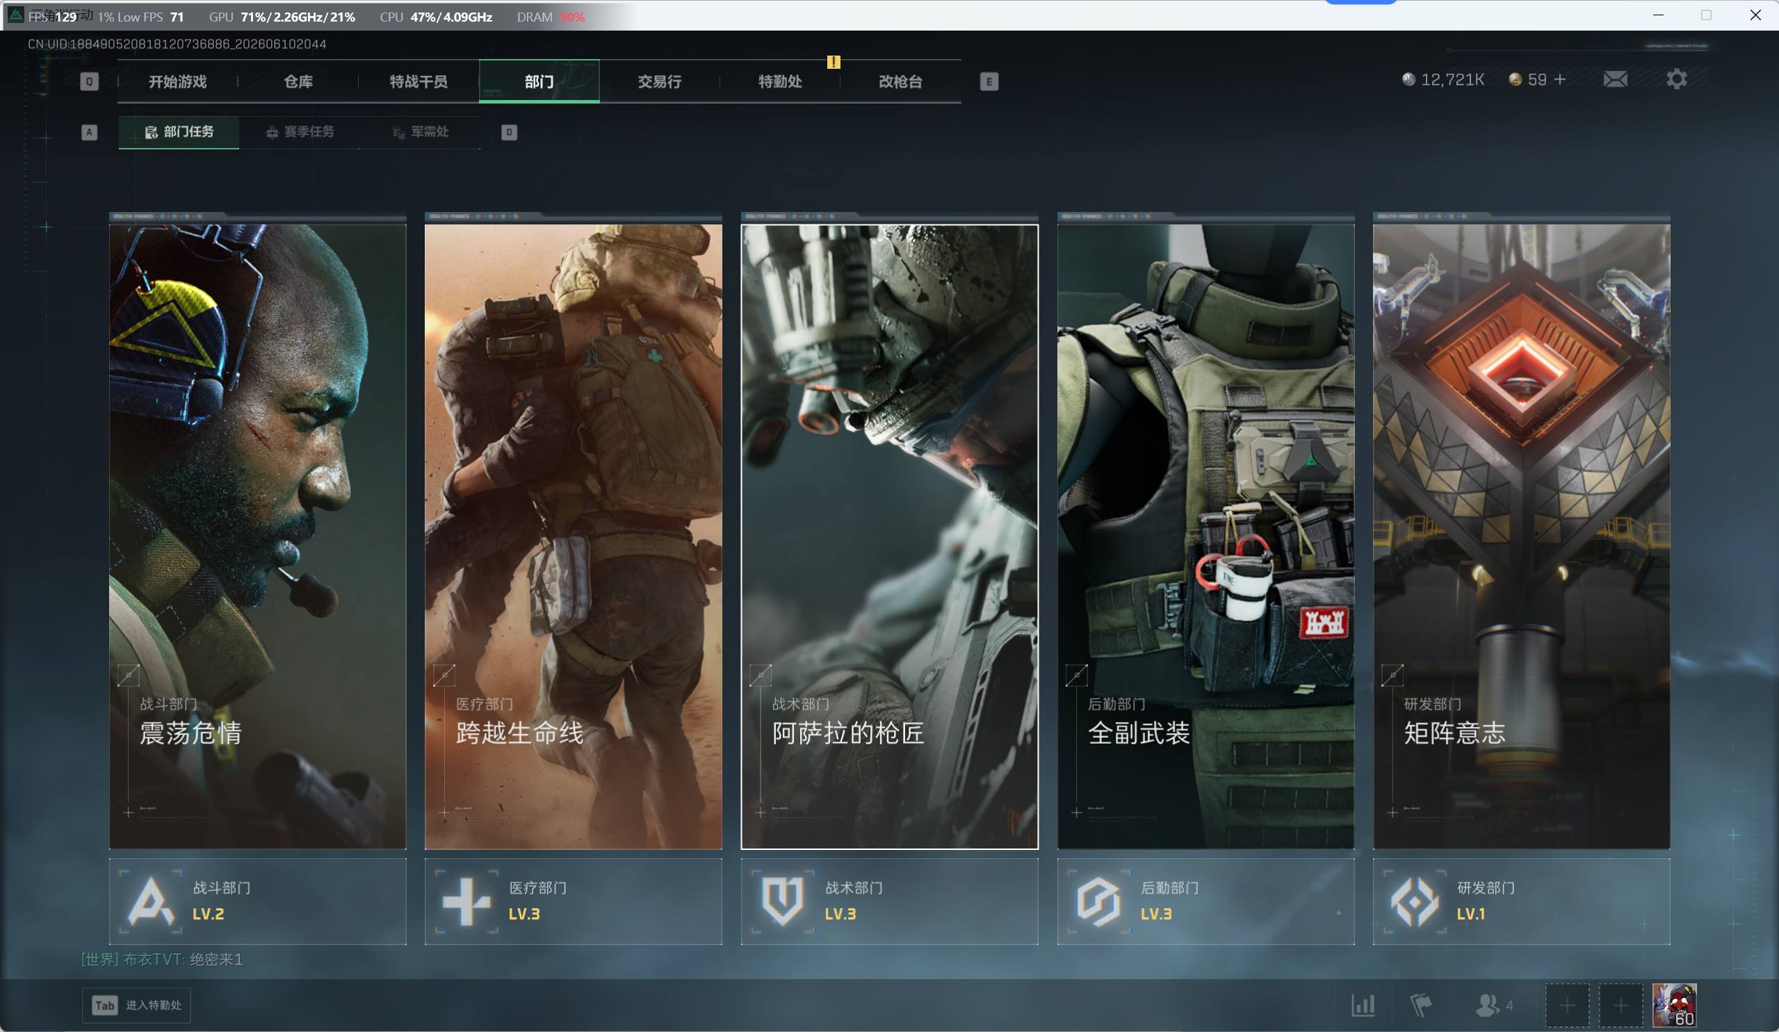Click the second empty squad slot plus
The image size is (1779, 1032).
[1621, 1005]
